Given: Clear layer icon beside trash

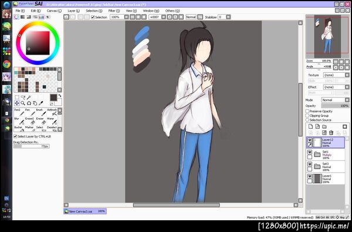Looking at the screenshot, I should tap(324, 133).
